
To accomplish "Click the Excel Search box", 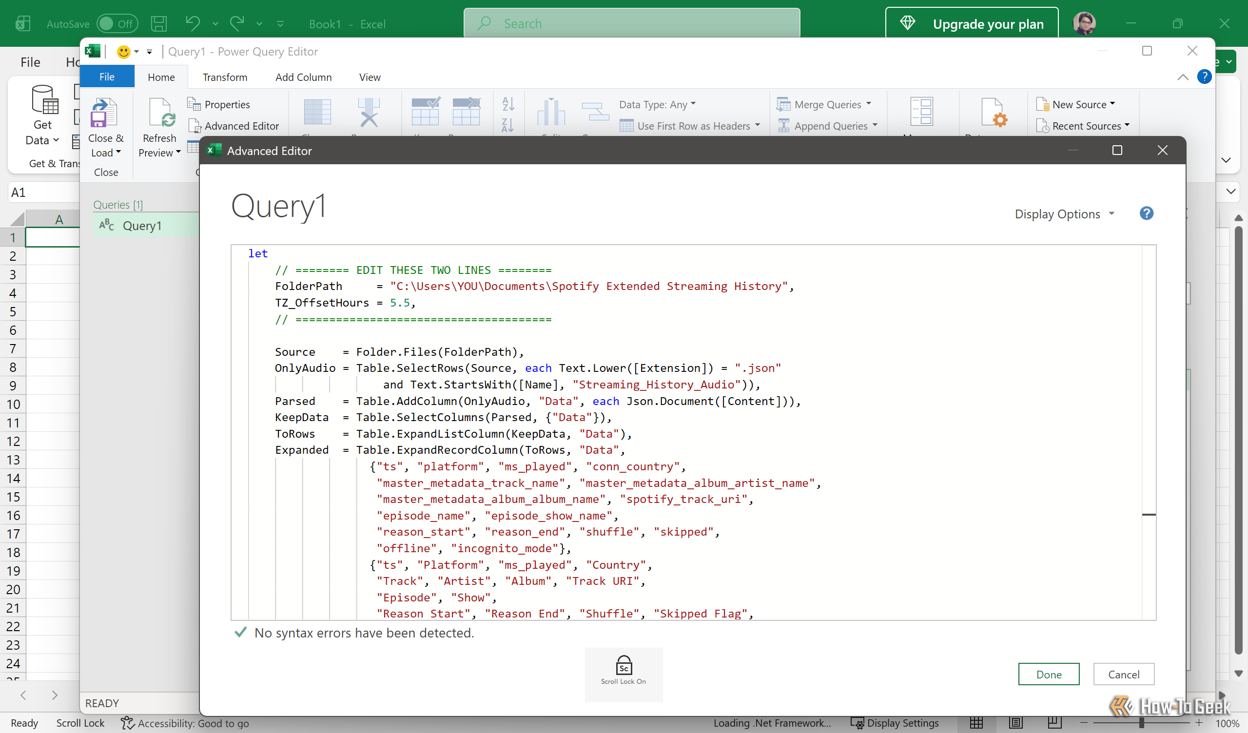I will point(631,23).
